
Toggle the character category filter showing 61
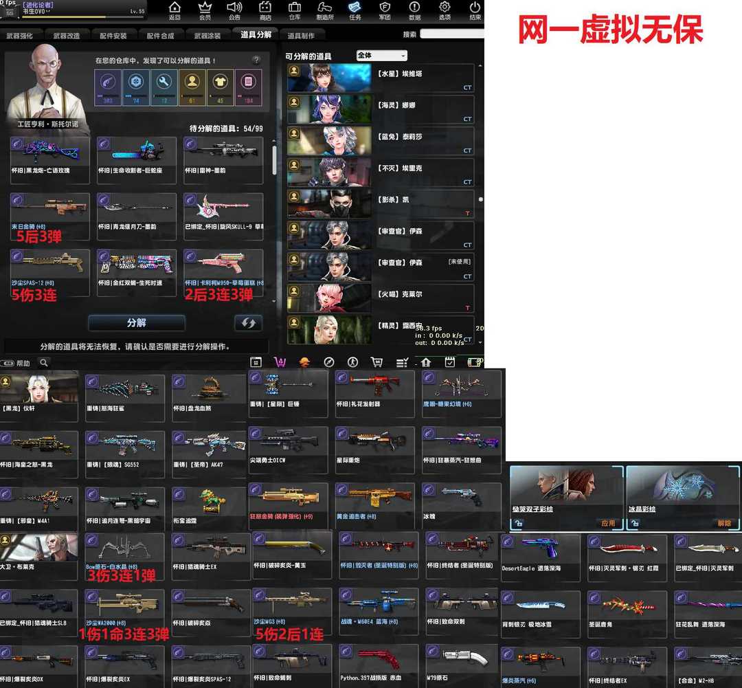click(x=192, y=87)
